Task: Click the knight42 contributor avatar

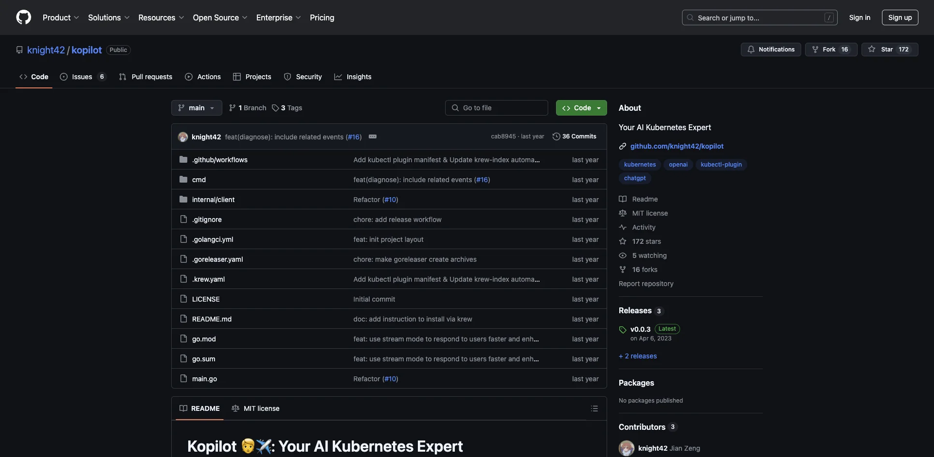Action: coord(627,448)
